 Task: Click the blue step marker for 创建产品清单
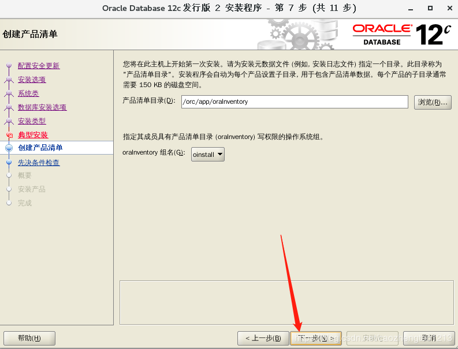[x=9, y=148]
